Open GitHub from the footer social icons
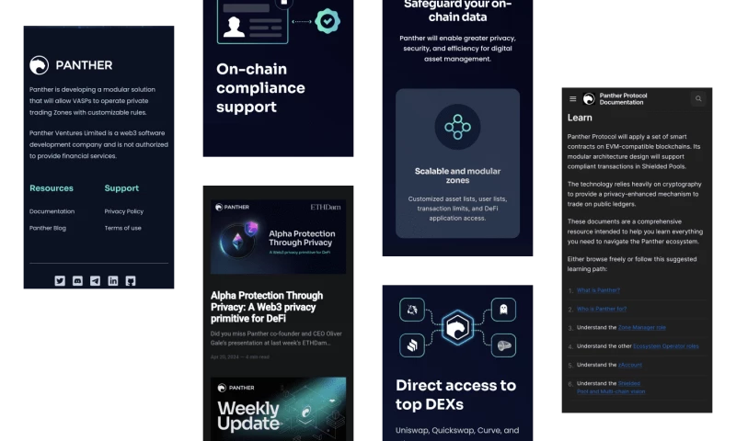 131,281
